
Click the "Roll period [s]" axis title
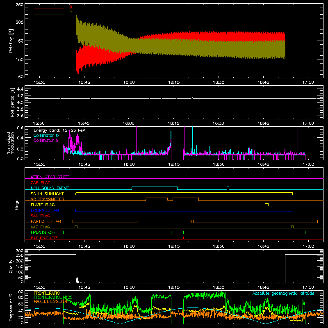pos(12,102)
